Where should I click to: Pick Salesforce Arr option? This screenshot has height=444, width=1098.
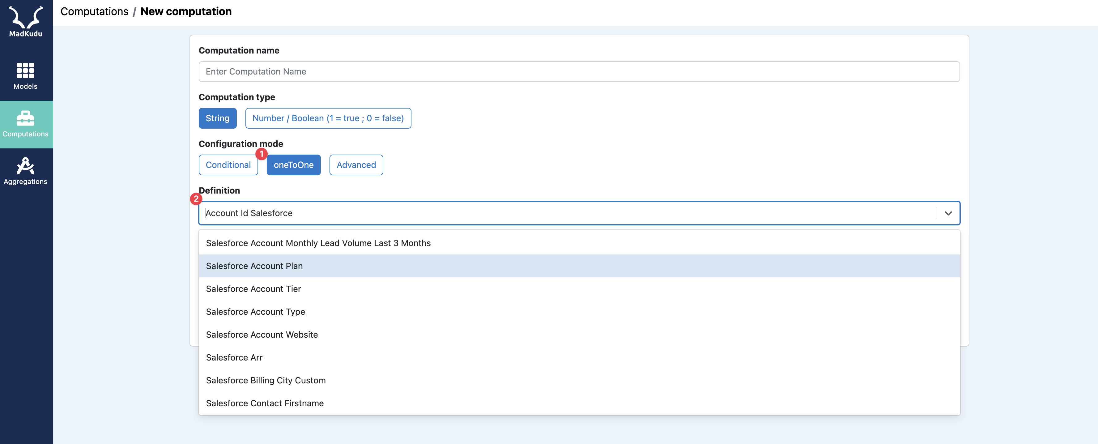click(x=579, y=357)
